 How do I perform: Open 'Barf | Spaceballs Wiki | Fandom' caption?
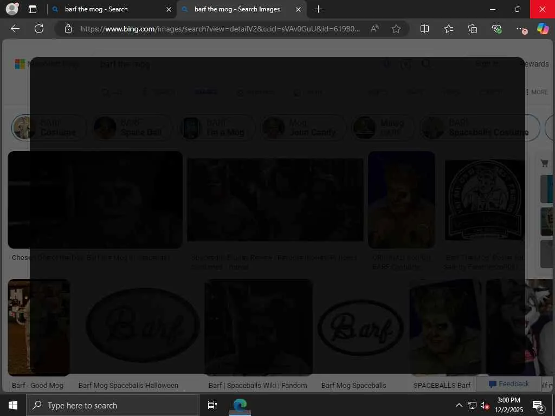(257, 385)
